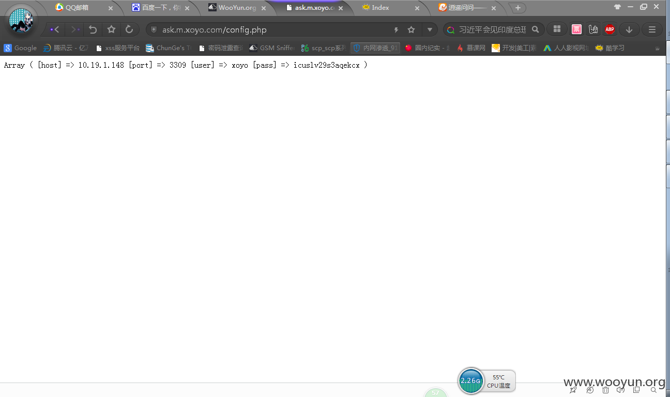Open the 慕课网 bookmark

pyautogui.click(x=471, y=48)
